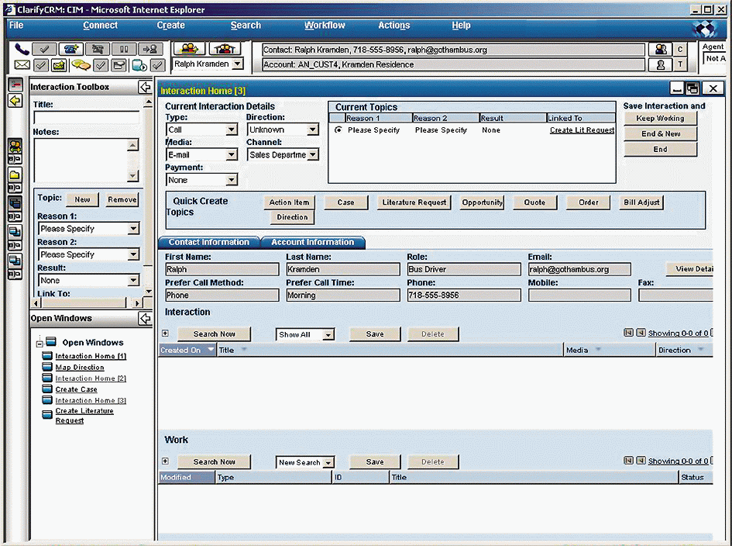
Task: Click the blue telephone handset icon
Action: click(x=22, y=49)
